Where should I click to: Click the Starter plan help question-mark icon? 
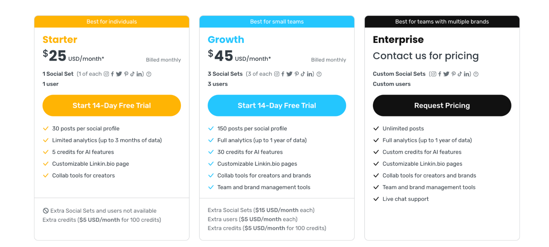click(x=149, y=74)
